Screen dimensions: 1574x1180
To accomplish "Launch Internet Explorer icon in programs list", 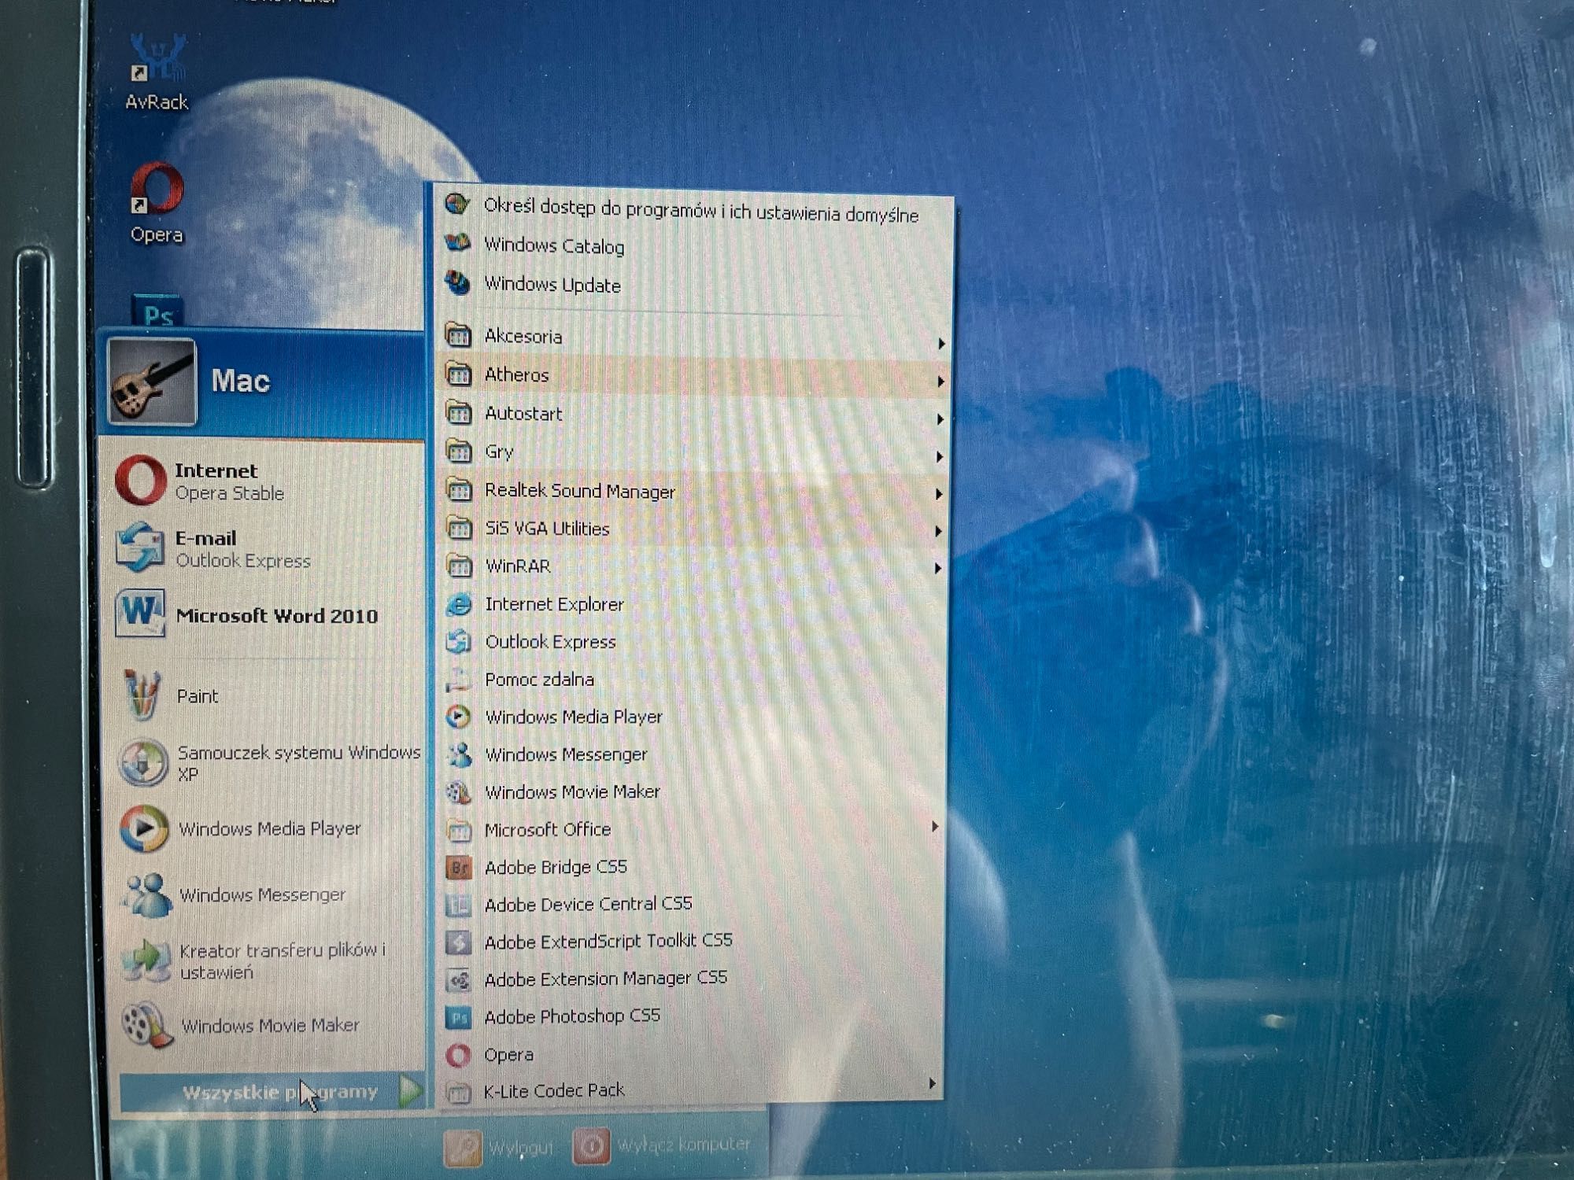I will click(x=459, y=604).
